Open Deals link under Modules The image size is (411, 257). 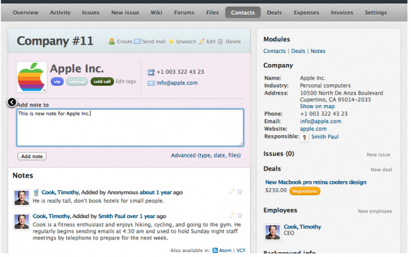click(x=298, y=51)
